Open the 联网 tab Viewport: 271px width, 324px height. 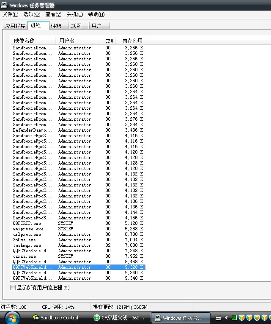[79, 26]
